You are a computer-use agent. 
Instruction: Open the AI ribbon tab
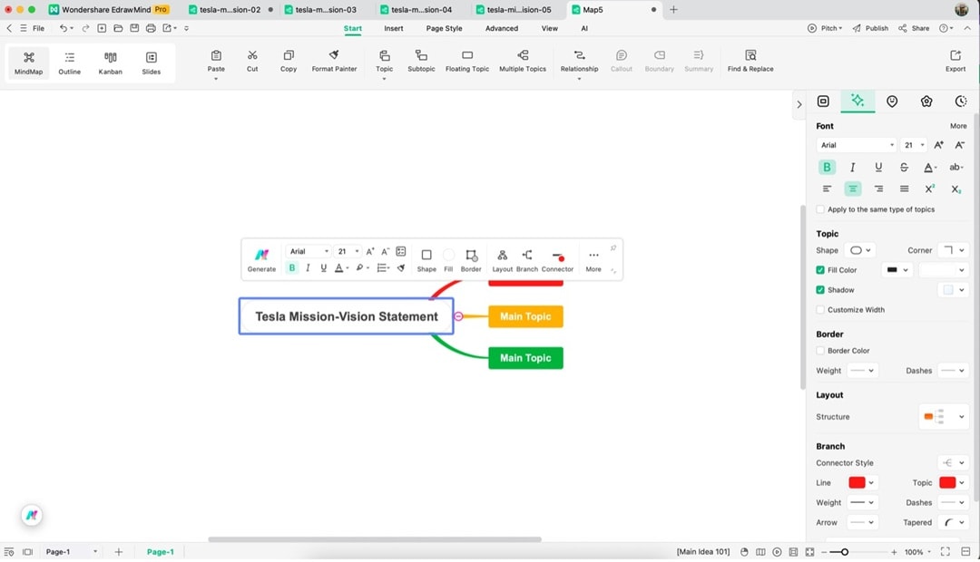584,28
